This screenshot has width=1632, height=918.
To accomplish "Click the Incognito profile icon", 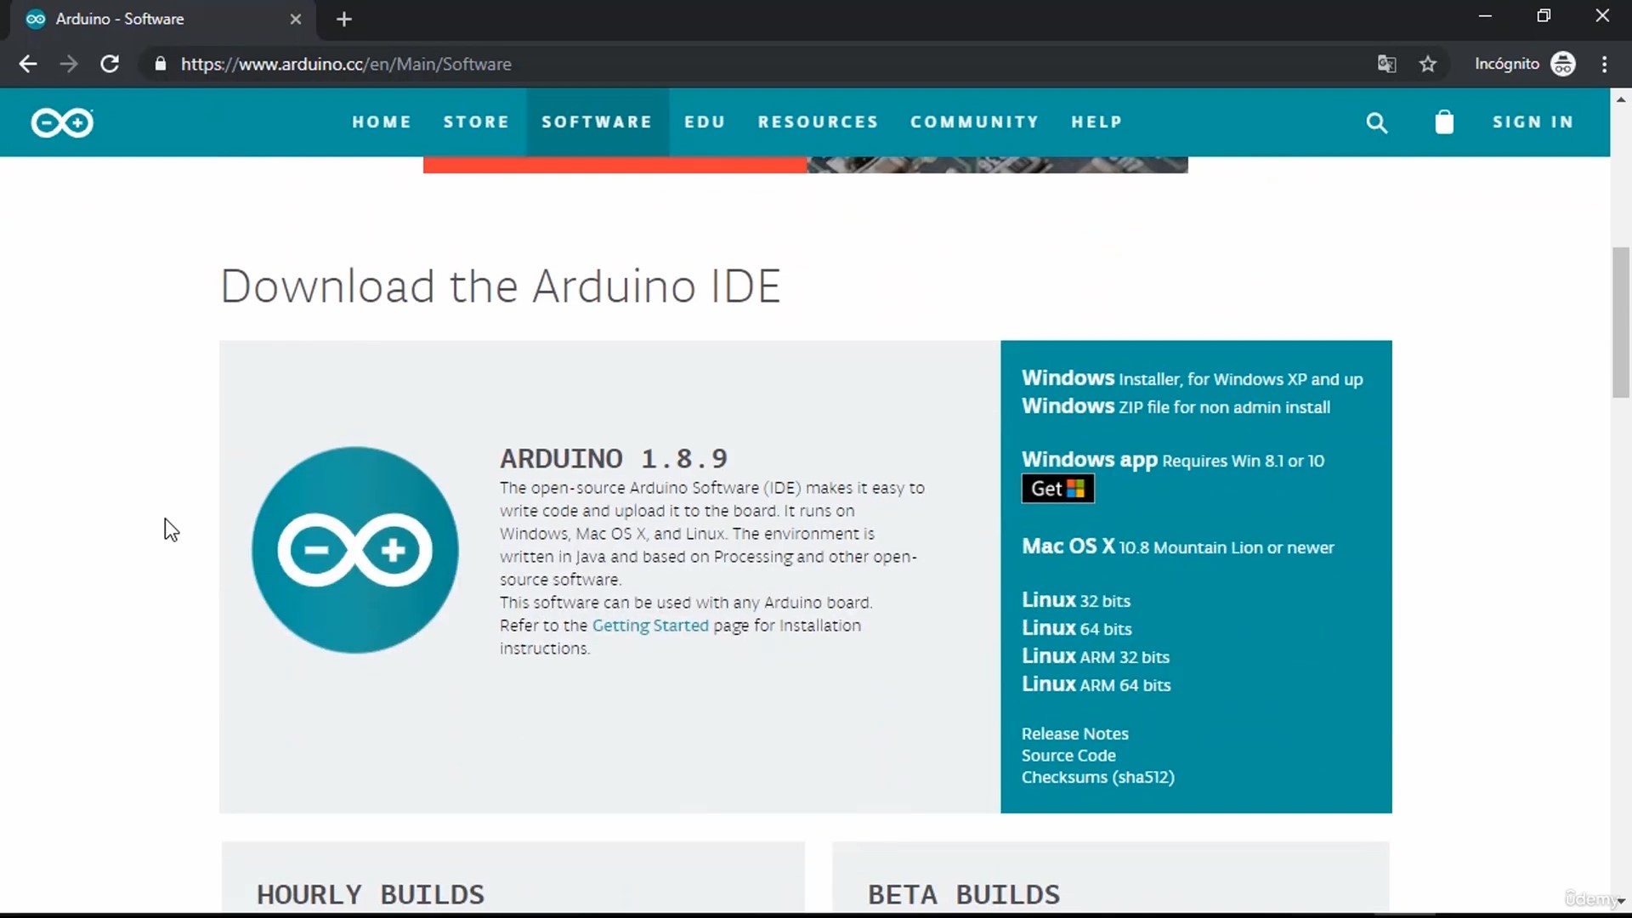I will [x=1563, y=64].
